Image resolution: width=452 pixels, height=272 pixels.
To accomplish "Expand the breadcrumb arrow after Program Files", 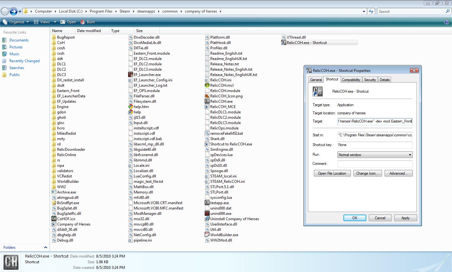I will (x=116, y=12).
